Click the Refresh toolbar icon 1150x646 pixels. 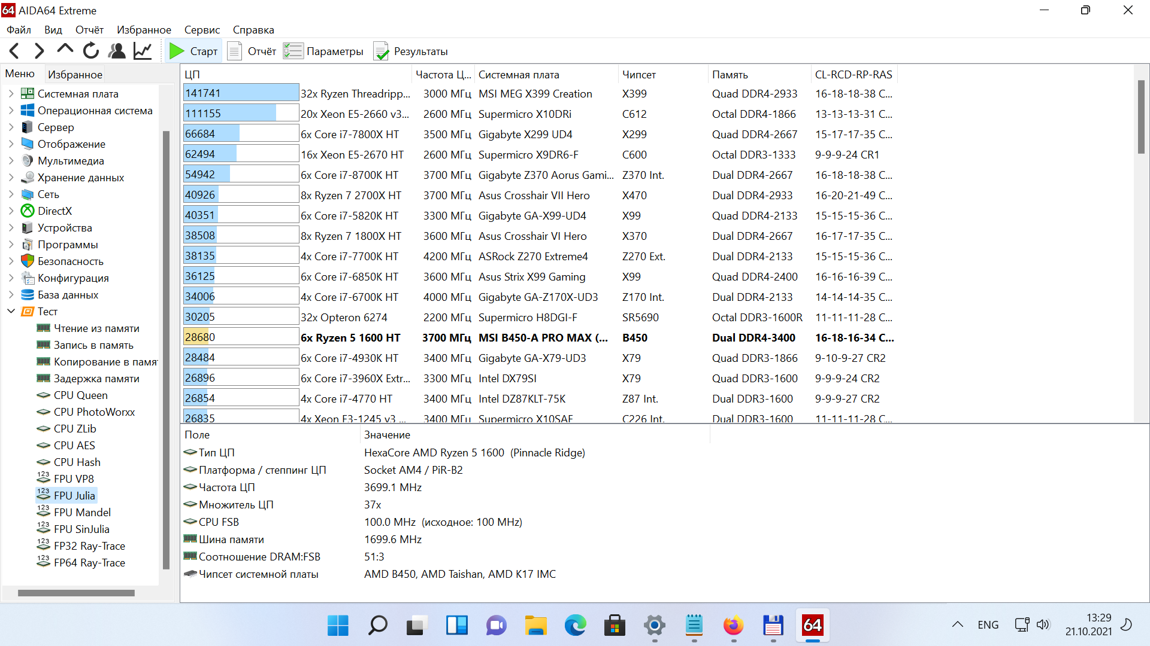pos(91,51)
